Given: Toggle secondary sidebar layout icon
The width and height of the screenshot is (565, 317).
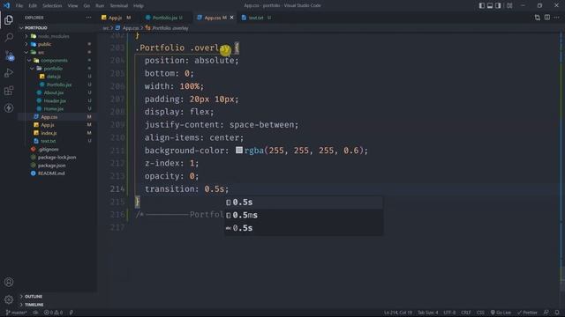Looking at the screenshot, I should pos(498,5).
